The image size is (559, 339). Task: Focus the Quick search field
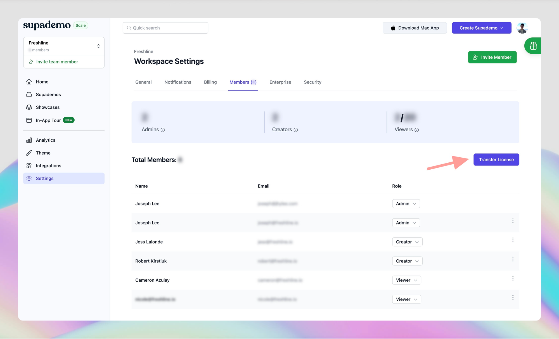click(x=165, y=28)
